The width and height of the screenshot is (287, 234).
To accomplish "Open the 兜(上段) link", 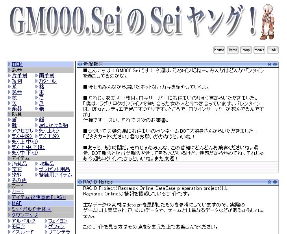I will tap(49, 130).
